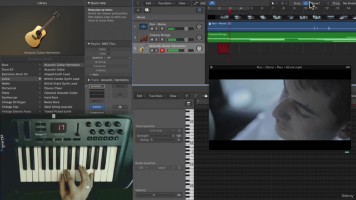Click the piano roll MIDI draw icon
Viewport: 356px width, 200px height.
[196, 96]
